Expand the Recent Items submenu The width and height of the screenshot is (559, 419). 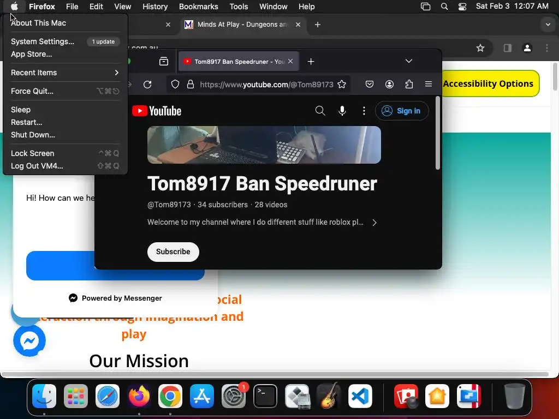click(65, 73)
